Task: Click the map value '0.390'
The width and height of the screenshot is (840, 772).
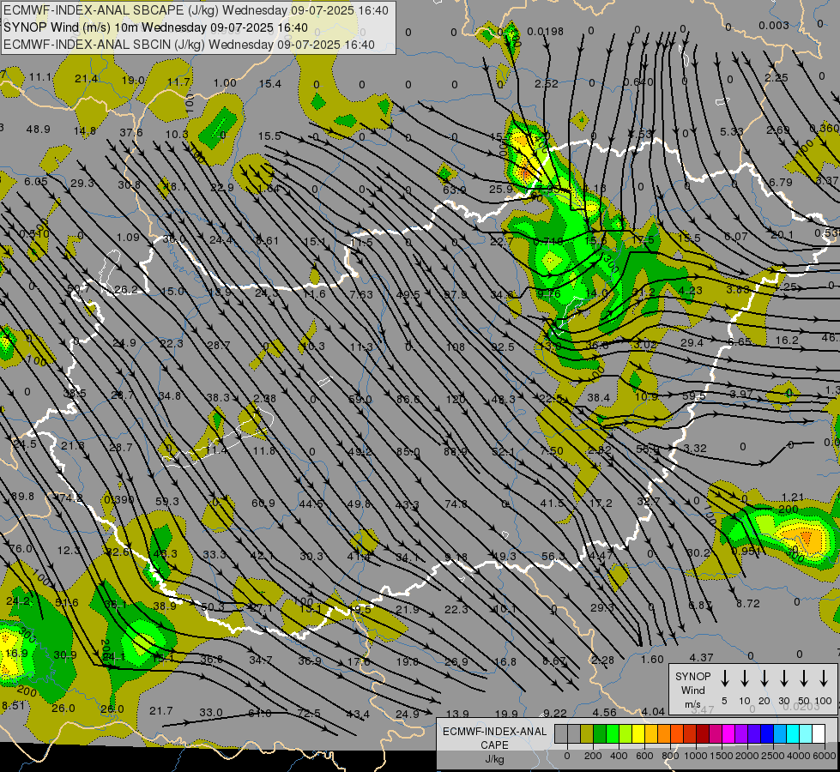Action: (119, 500)
